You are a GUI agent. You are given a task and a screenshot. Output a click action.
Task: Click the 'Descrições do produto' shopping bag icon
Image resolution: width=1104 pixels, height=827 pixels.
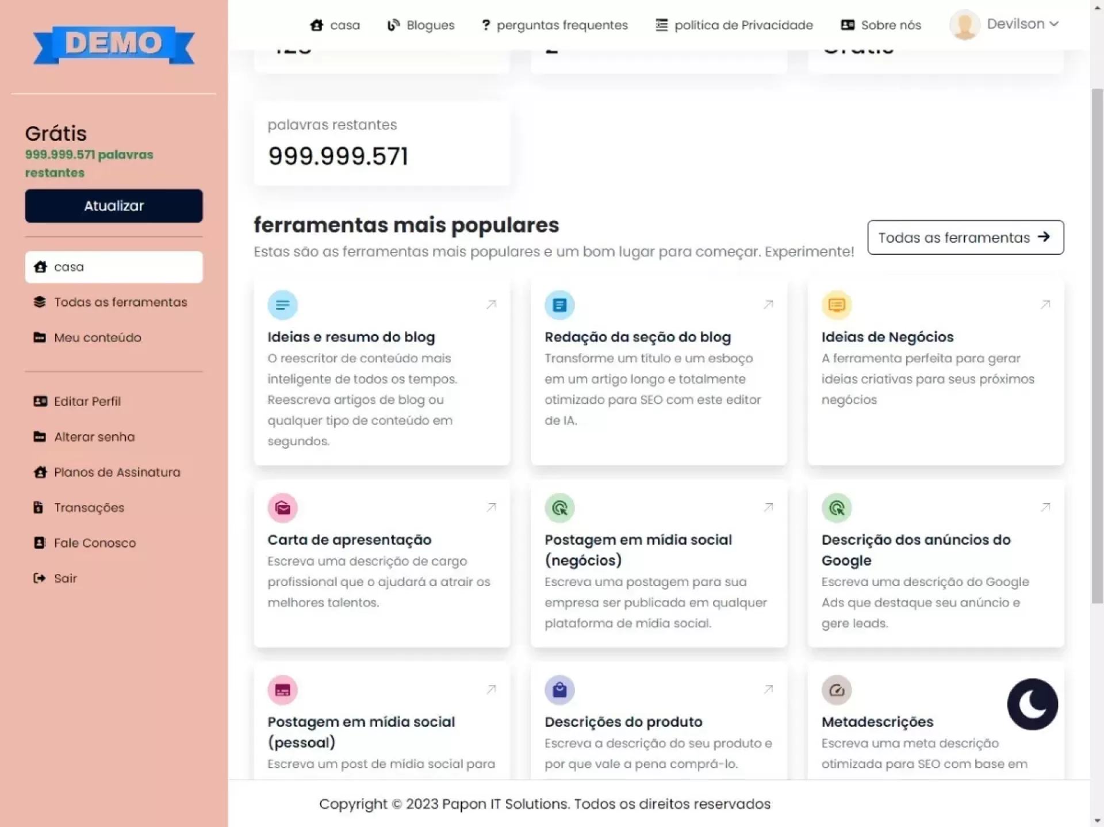click(559, 690)
